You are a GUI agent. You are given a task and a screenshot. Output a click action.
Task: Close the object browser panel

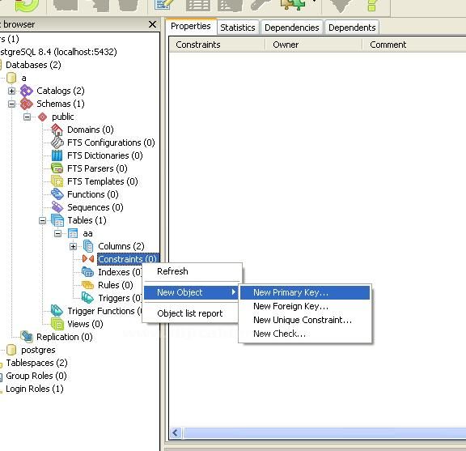[x=152, y=24]
